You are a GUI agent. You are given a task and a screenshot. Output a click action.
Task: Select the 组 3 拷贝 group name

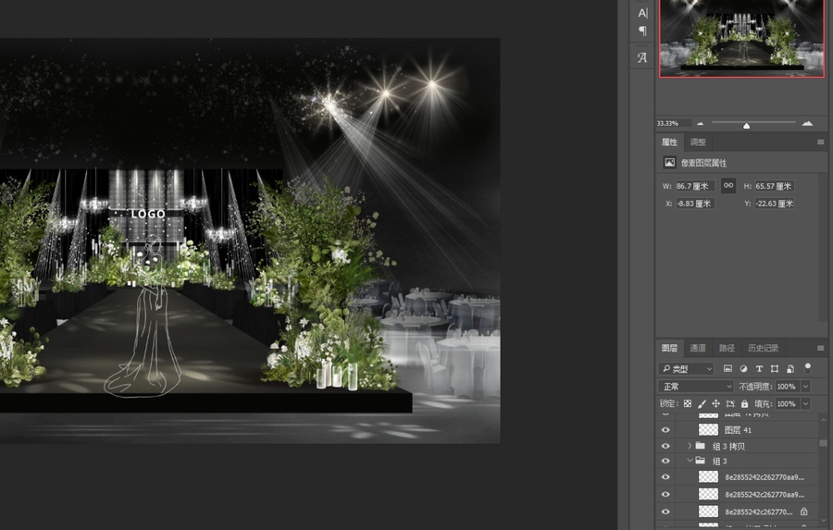pyautogui.click(x=728, y=446)
